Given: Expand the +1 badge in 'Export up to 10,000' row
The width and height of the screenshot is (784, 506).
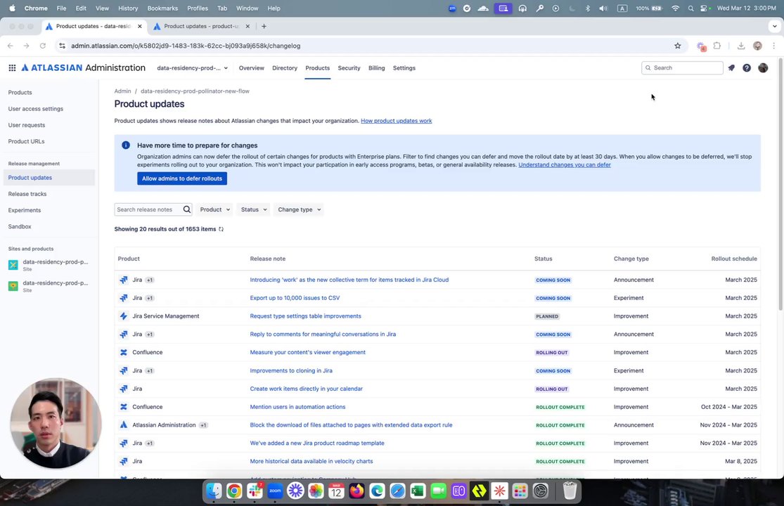Looking at the screenshot, I should tap(150, 298).
